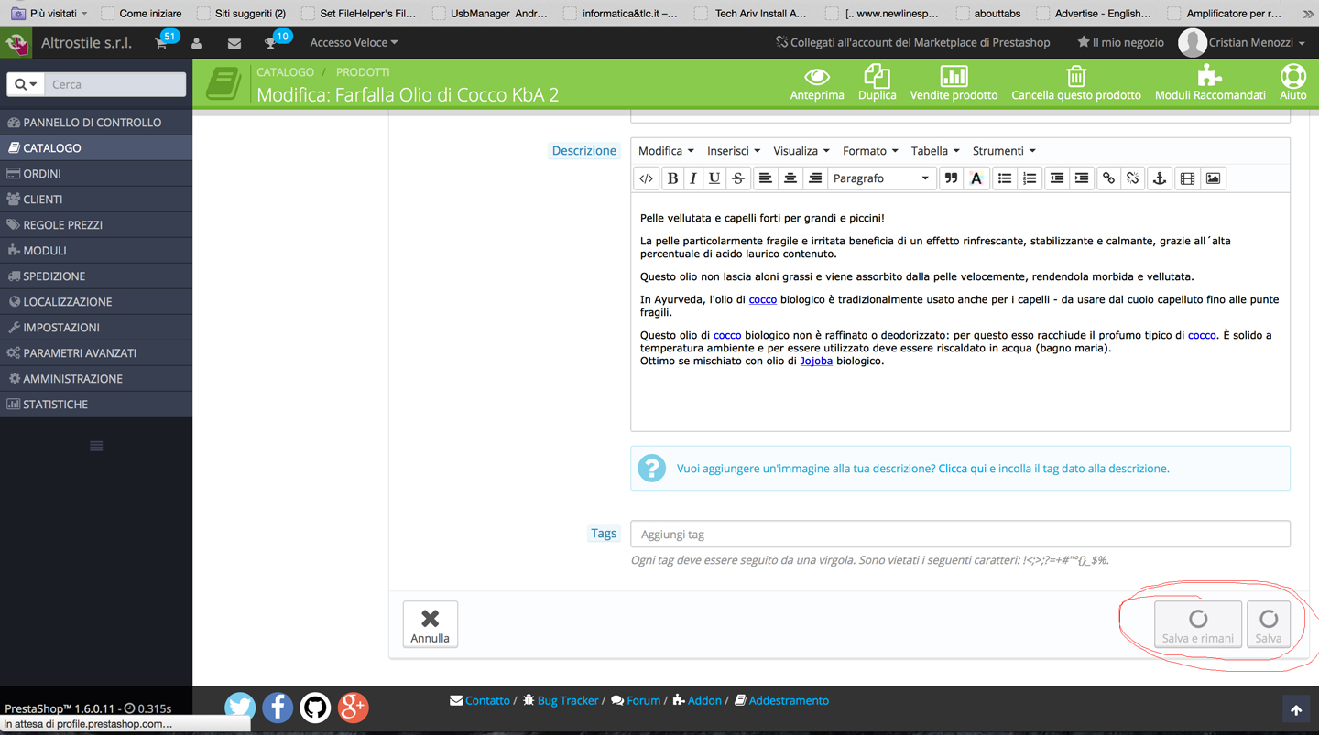This screenshot has height=735, width=1319.
Task: Open the Bug Tracker footer link
Action: 561,700
